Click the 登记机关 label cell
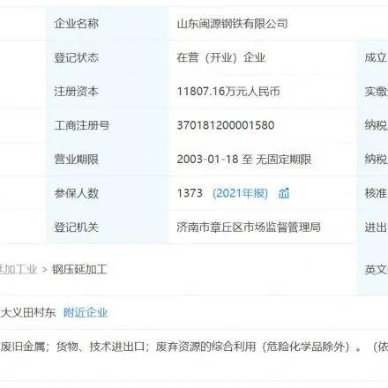 (x=108, y=227)
